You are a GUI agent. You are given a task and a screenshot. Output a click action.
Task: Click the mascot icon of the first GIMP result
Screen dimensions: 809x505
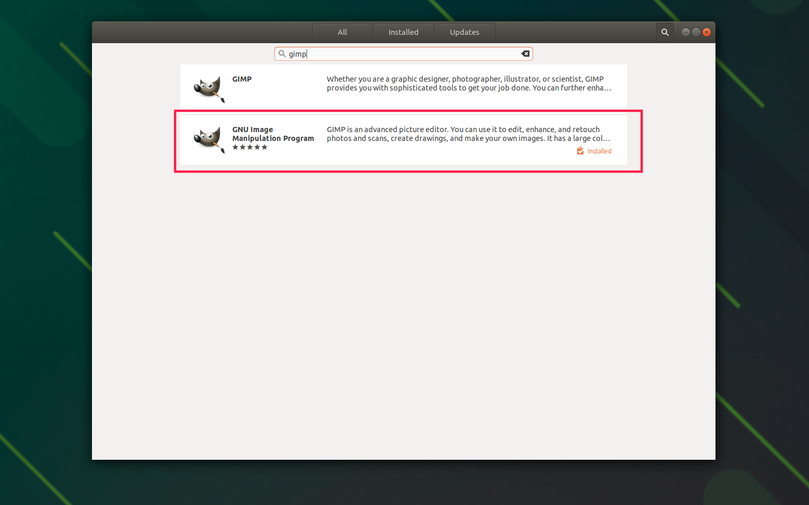(x=209, y=88)
